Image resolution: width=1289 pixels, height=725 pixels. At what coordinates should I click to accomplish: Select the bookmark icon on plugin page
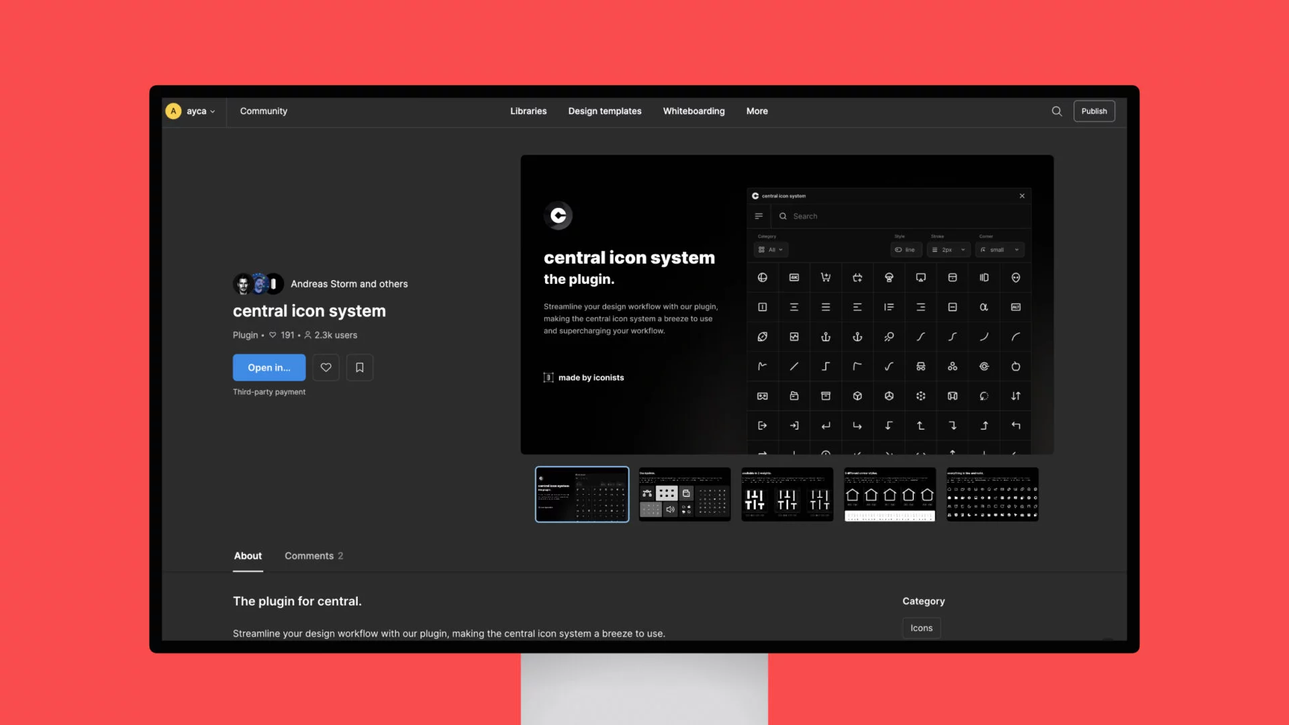pyautogui.click(x=359, y=367)
